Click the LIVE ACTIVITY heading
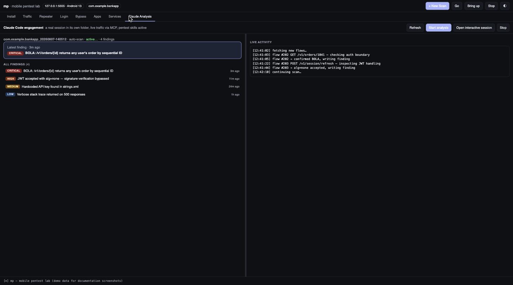This screenshot has height=285, width=513. (261, 42)
